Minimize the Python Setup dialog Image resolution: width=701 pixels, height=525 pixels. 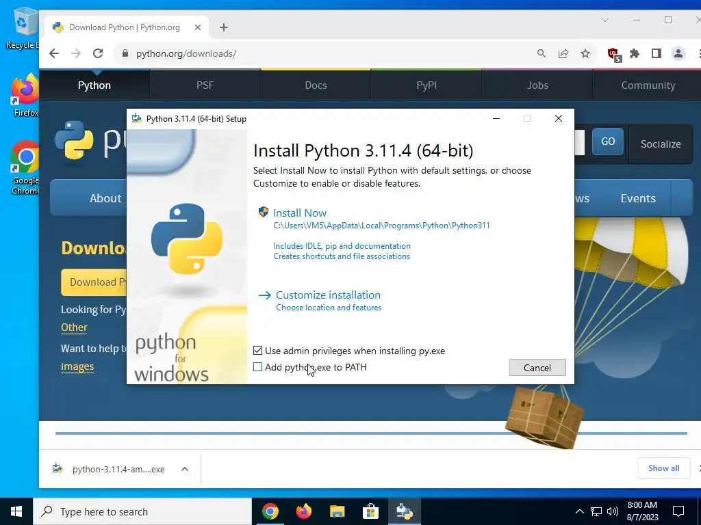pyautogui.click(x=496, y=118)
